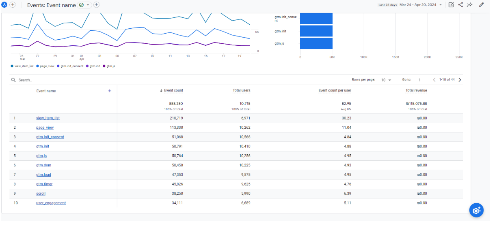Sort by the Total users column
The image size is (497, 228).
241,90
